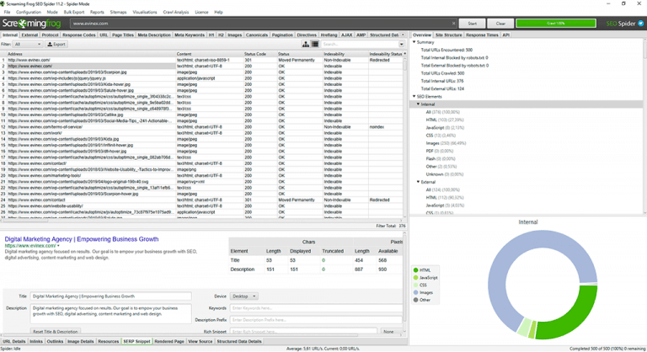The image size is (647, 352).
Task: Collapse the SEO Elements tree section
Action: pos(414,97)
